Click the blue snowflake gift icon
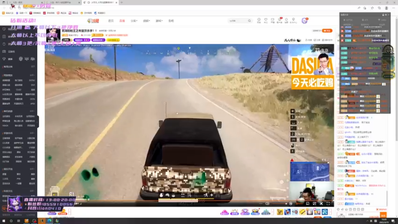The width and height of the screenshot is (398, 224). click(x=325, y=212)
